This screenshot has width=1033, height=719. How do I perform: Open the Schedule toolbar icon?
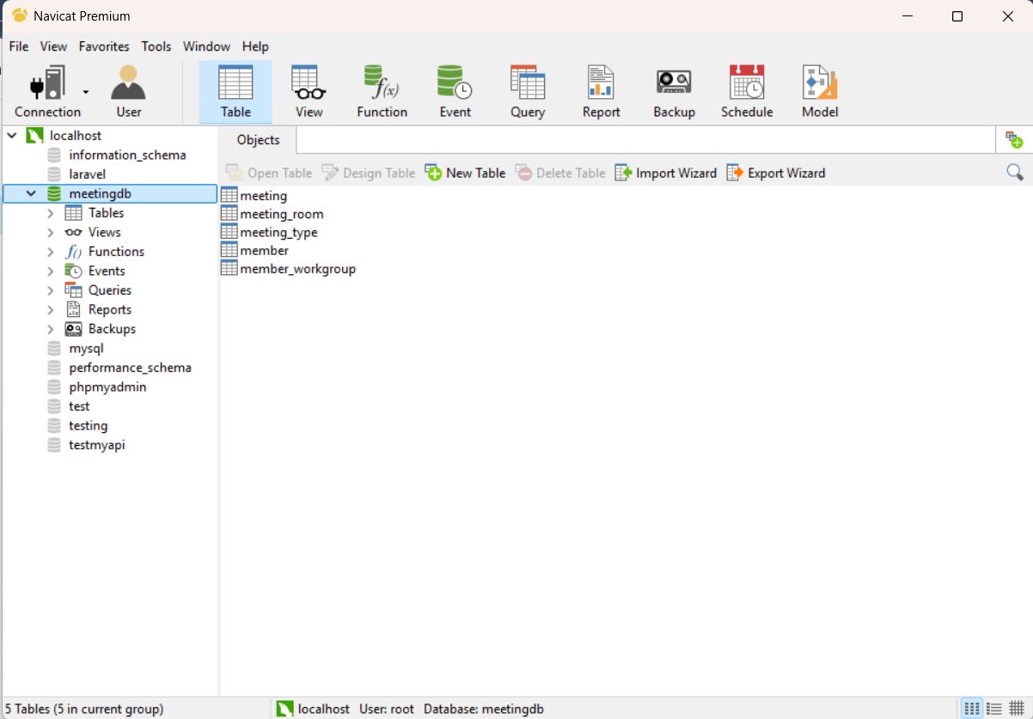[x=747, y=92]
